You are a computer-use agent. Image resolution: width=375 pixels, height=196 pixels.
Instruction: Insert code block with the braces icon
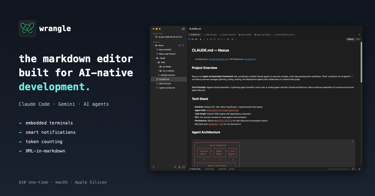click(x=214, y=39)
